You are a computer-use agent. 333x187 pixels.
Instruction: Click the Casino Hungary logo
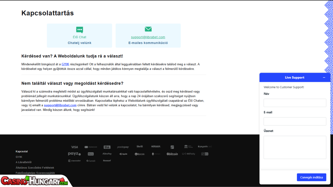34,181
